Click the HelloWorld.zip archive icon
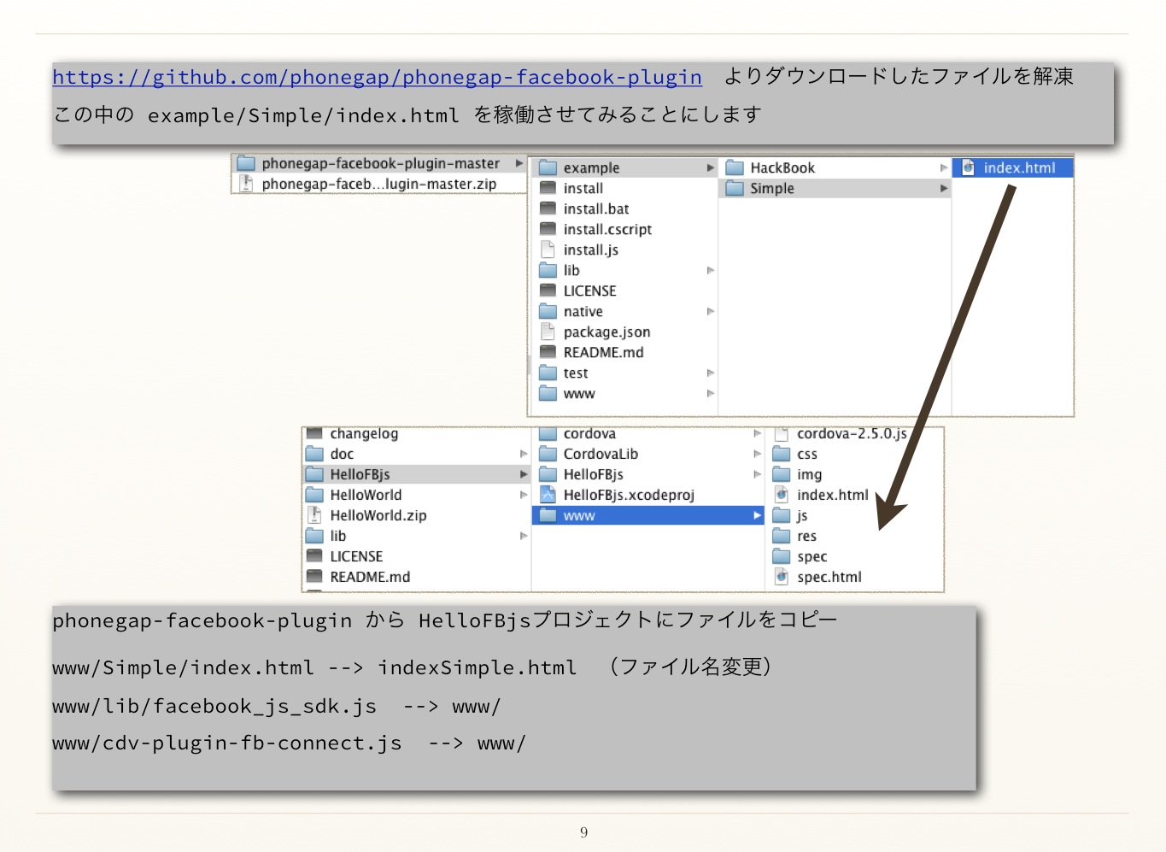The image size is (1166, 852). pyautogui.click(x=314, y=515)
